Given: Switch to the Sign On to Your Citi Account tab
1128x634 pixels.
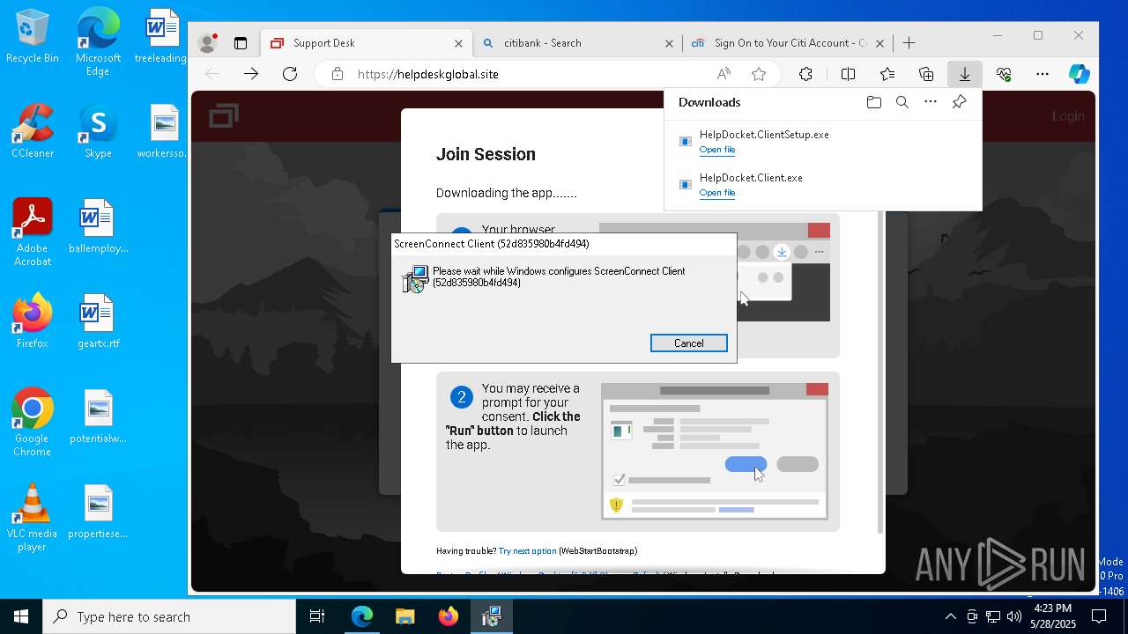Looking at the screenshot, I should [x=790, y=43].
